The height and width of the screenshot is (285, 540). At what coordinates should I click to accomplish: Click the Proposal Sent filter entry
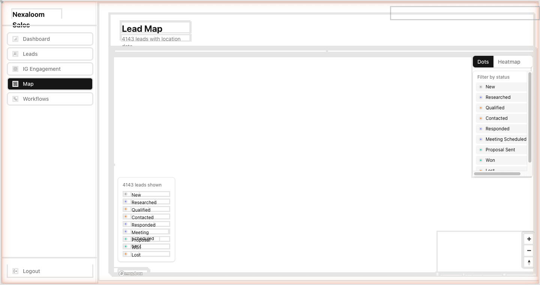click(500, 149)
